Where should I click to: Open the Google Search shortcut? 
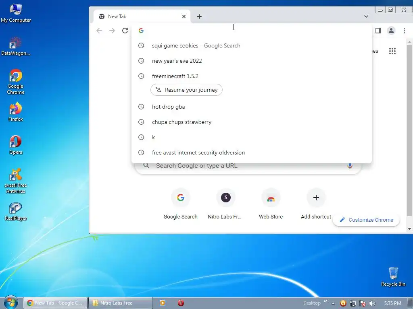[x=180, y=204]
